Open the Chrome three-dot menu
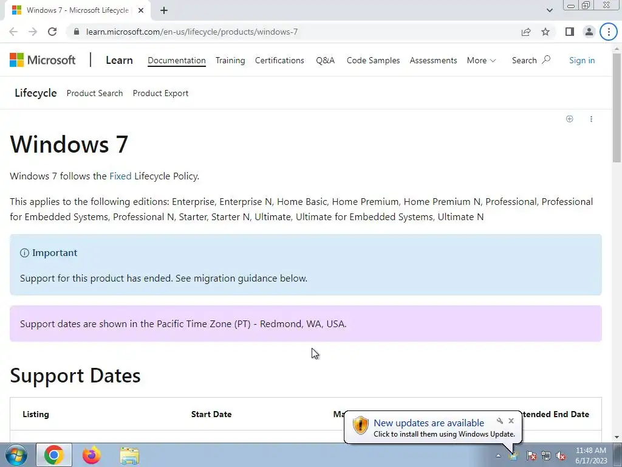The image size is (622, 467). point(609,32)
